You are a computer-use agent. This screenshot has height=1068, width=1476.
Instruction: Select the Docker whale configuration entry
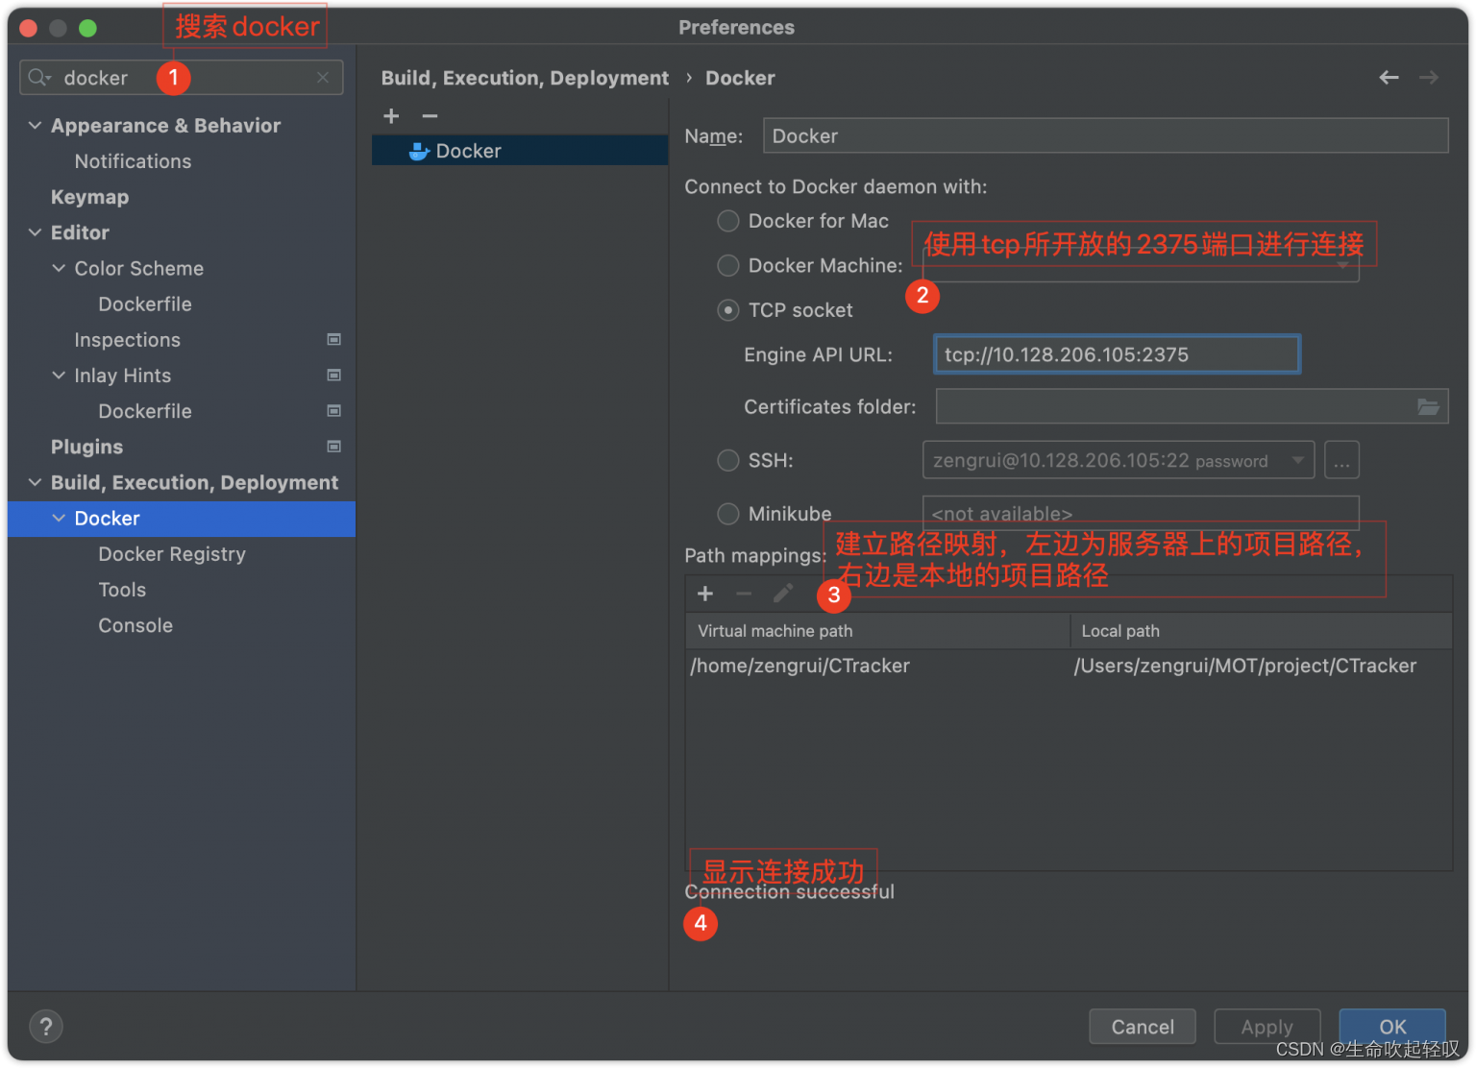[x=520, y=151]
